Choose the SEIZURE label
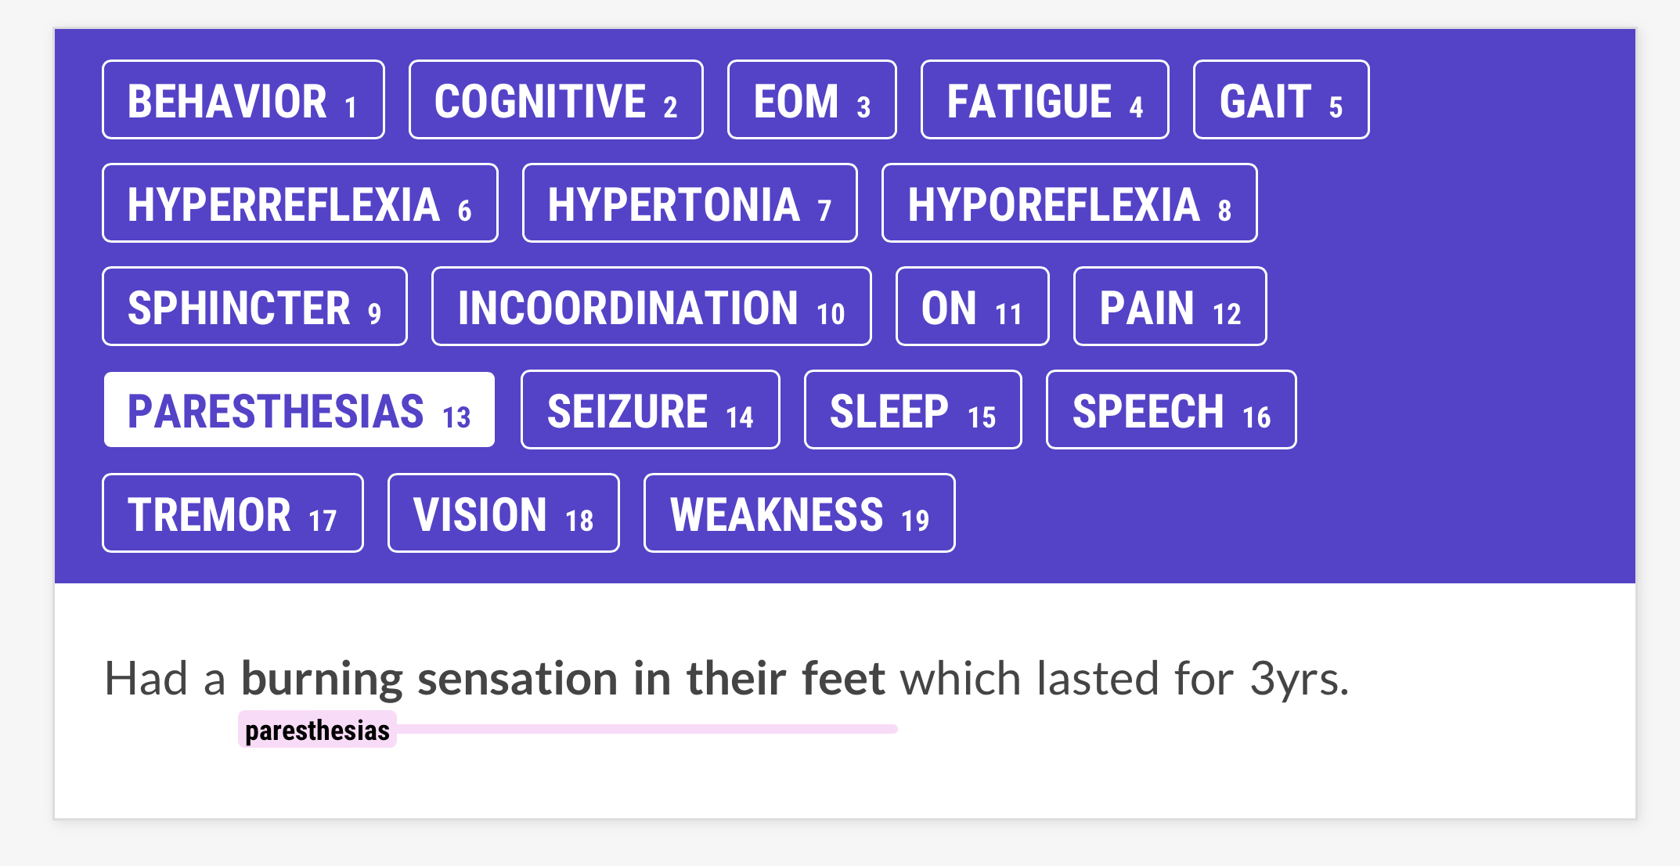The height and width of the screenshot is (866, 1680). 650,410
